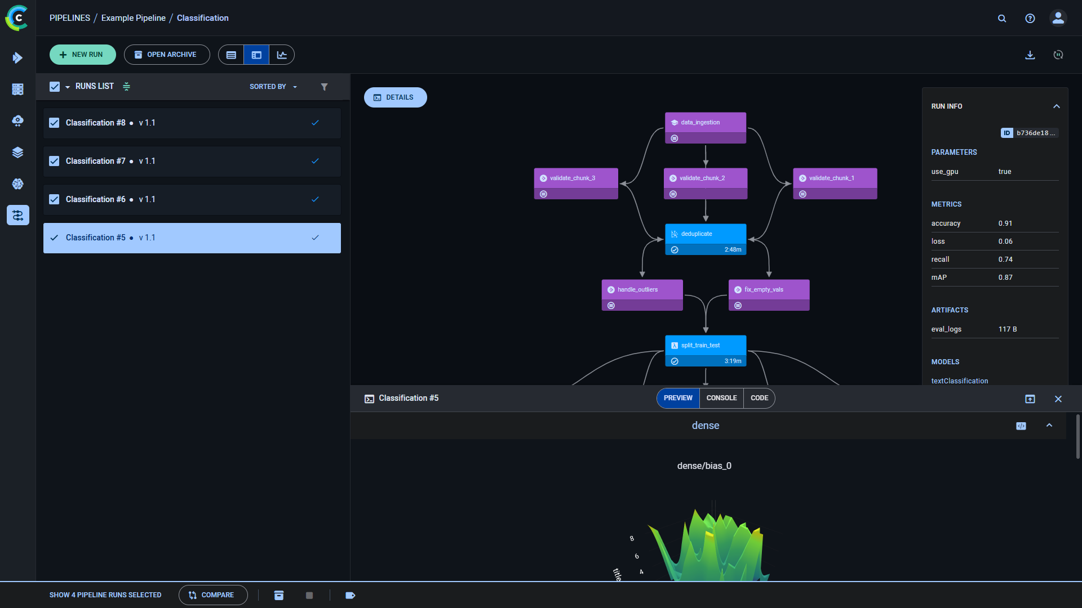Click the archive icon in the bottom bar
The width and height of the screenshot is (1082, 608).
coord(279,596)
